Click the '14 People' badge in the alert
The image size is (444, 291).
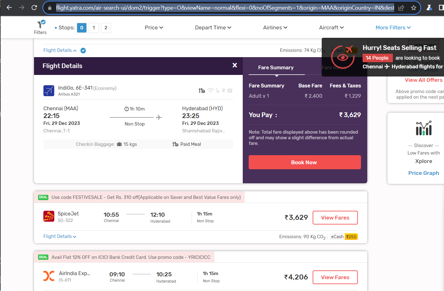point(377,58)
